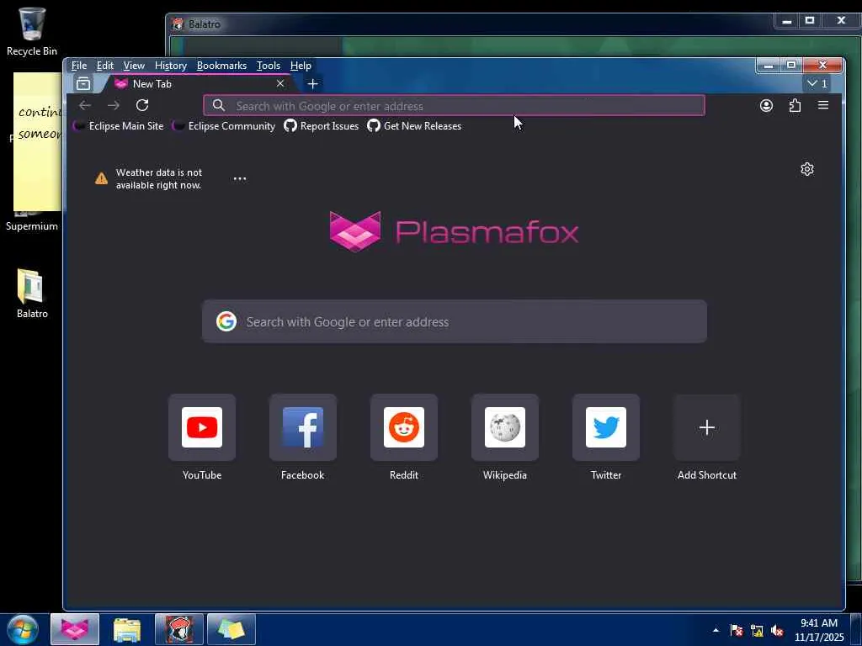Reload the current page
The height and width of the screenshot is (646, 862).
coord(142,105)
